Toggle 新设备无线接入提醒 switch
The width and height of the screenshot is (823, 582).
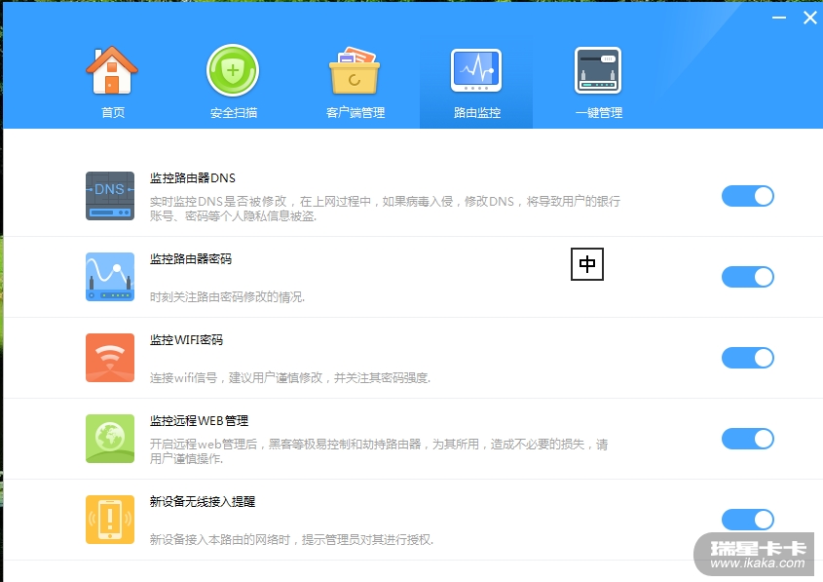click(748, 520)
